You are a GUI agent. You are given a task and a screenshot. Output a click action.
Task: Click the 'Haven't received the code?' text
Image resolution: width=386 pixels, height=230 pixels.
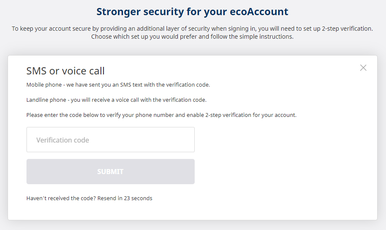point(61,198)
